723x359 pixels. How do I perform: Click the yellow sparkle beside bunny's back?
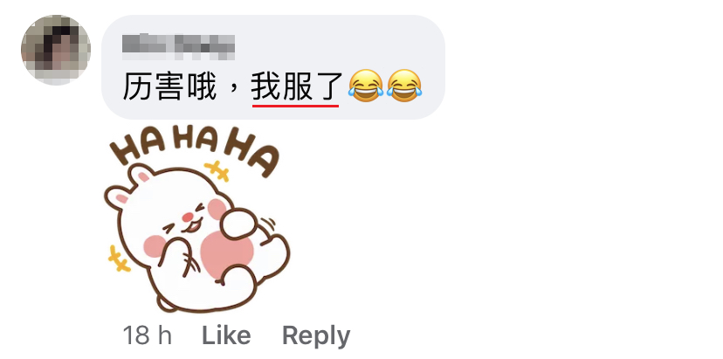(x=119, y=259)
